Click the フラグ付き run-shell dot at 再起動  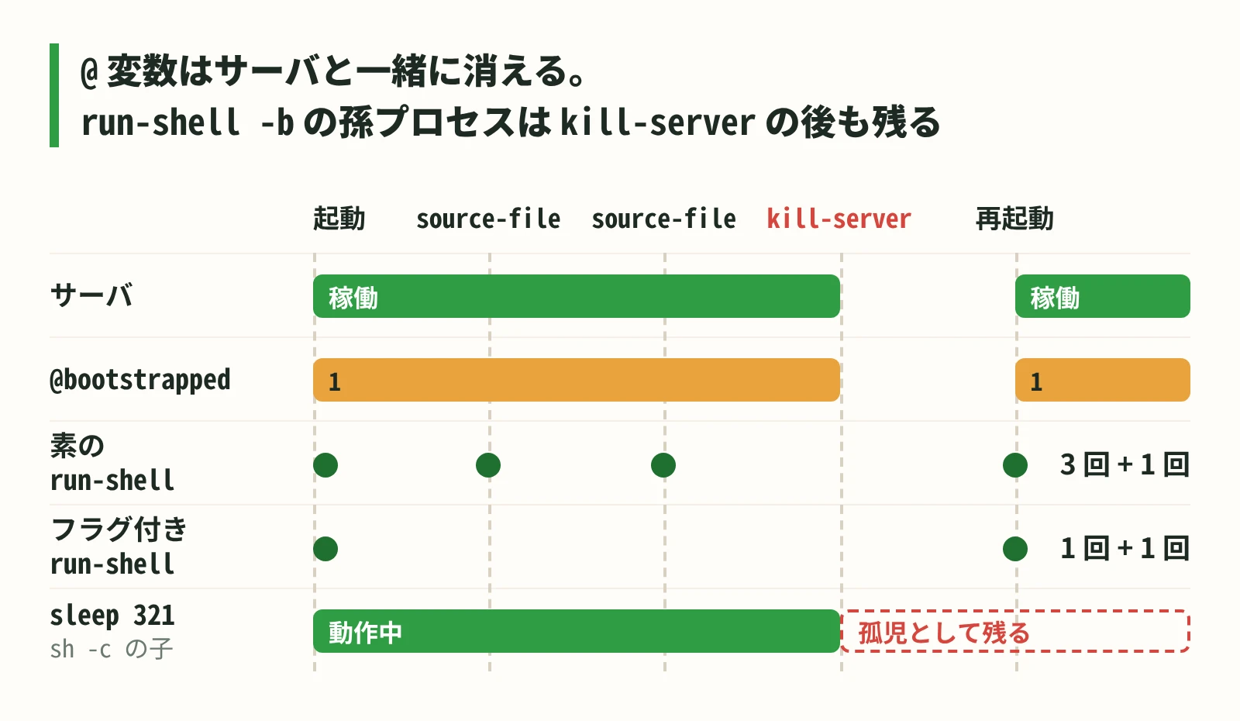click(1015, 549)
